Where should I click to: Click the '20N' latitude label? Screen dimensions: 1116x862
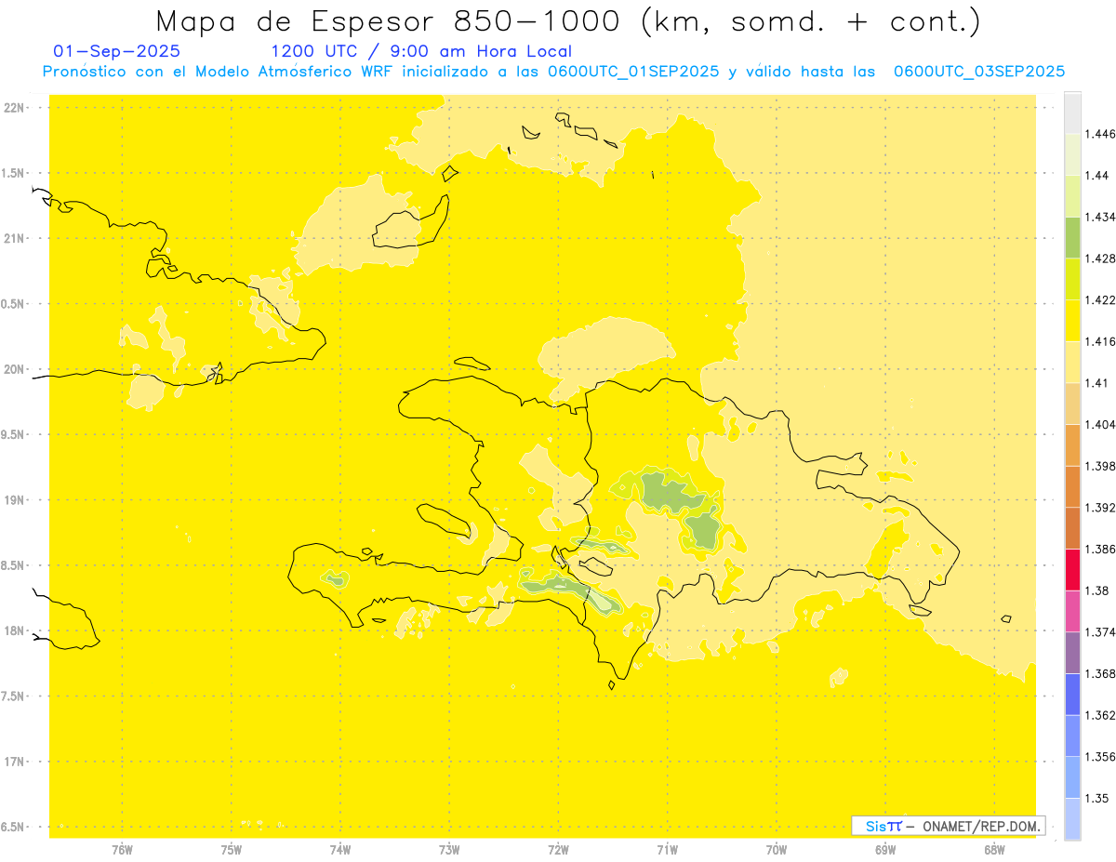(15, 369)
